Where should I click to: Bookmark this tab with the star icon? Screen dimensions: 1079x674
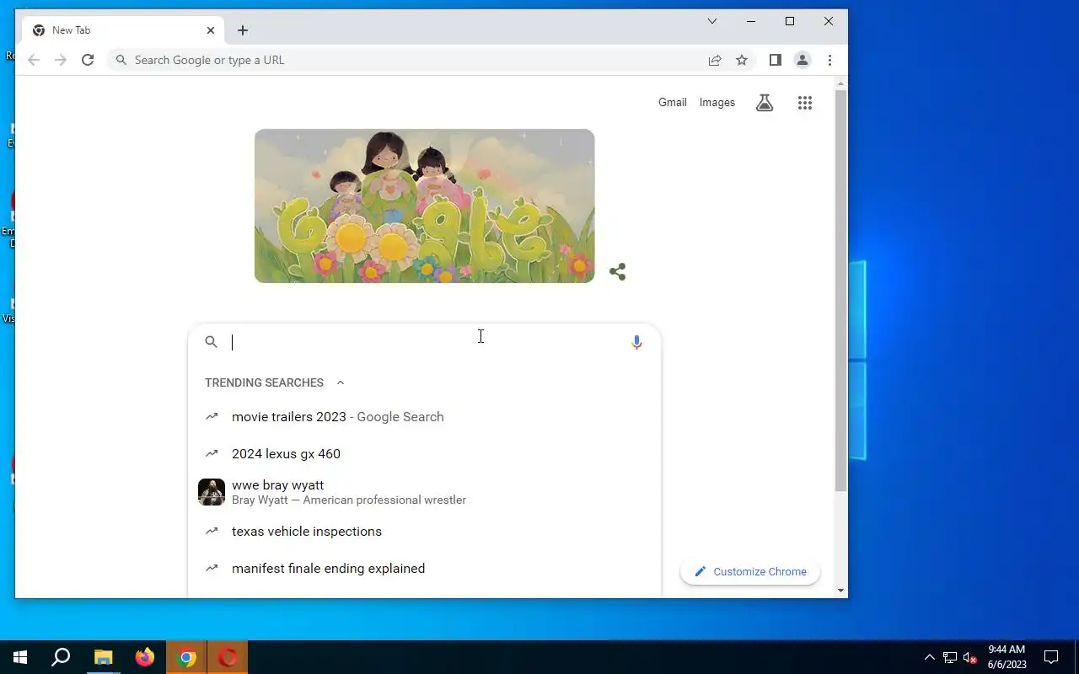742,60
